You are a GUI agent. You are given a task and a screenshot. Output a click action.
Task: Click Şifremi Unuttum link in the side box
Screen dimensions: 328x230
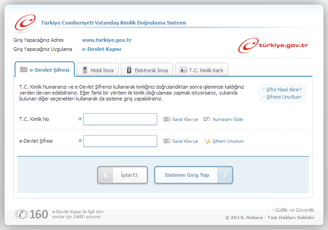click(283, 97)
